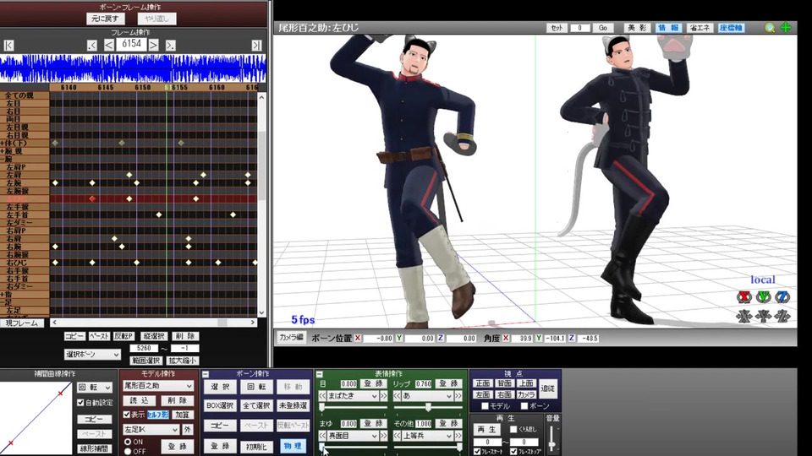
Task: Select red keyframe on 左ひじ row
Action: [x=92, y=198]
